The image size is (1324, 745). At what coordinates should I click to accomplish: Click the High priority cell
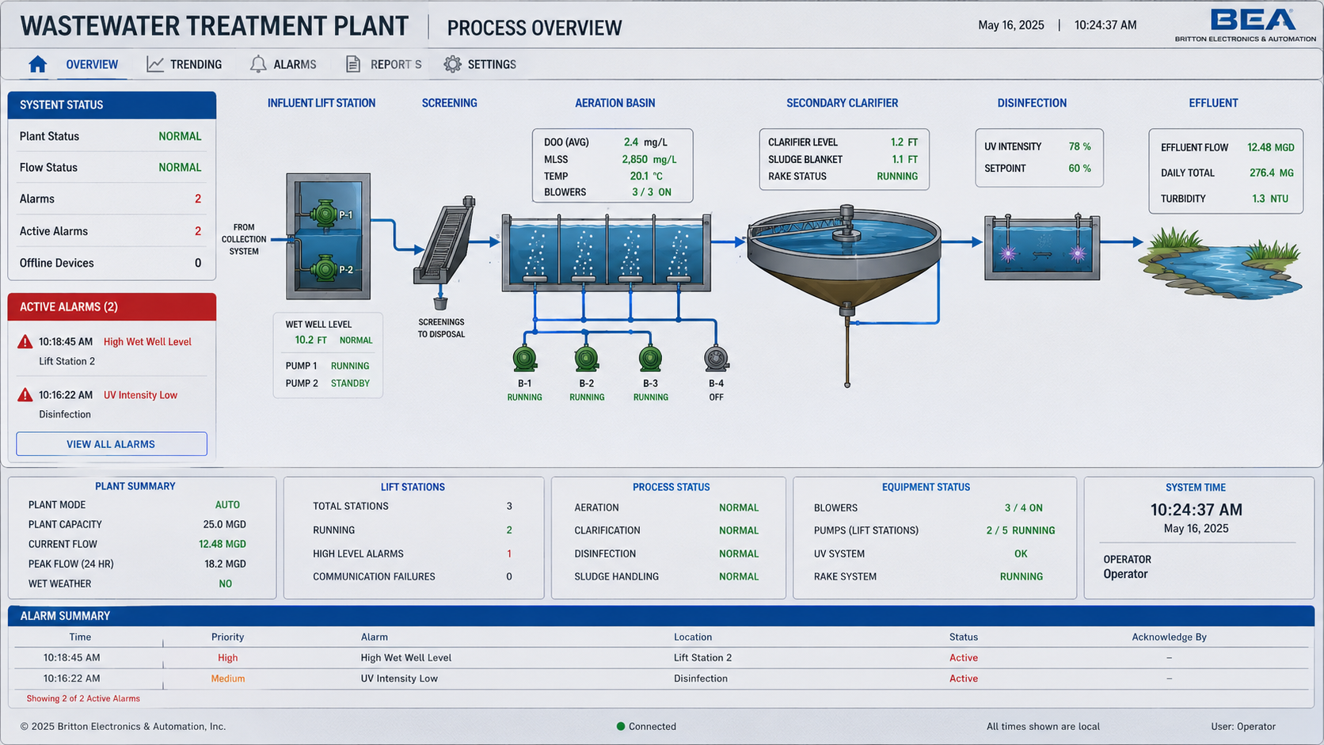pos(227,658)
